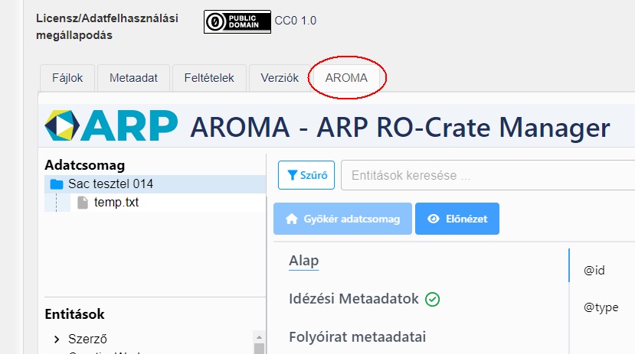Click the Licensz/Adatfelhasználási megállapodás label
Image resolution: width=635 pixels, height=354 pixels.
click(107, 27)
